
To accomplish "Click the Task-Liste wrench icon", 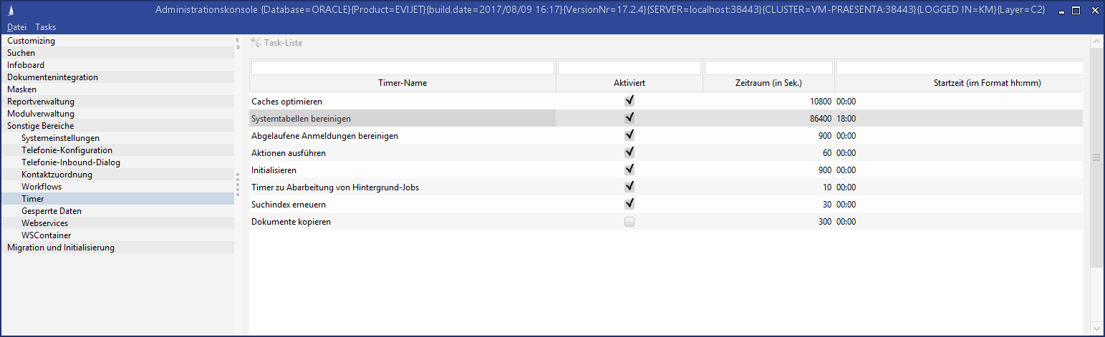I will point(256,43).
